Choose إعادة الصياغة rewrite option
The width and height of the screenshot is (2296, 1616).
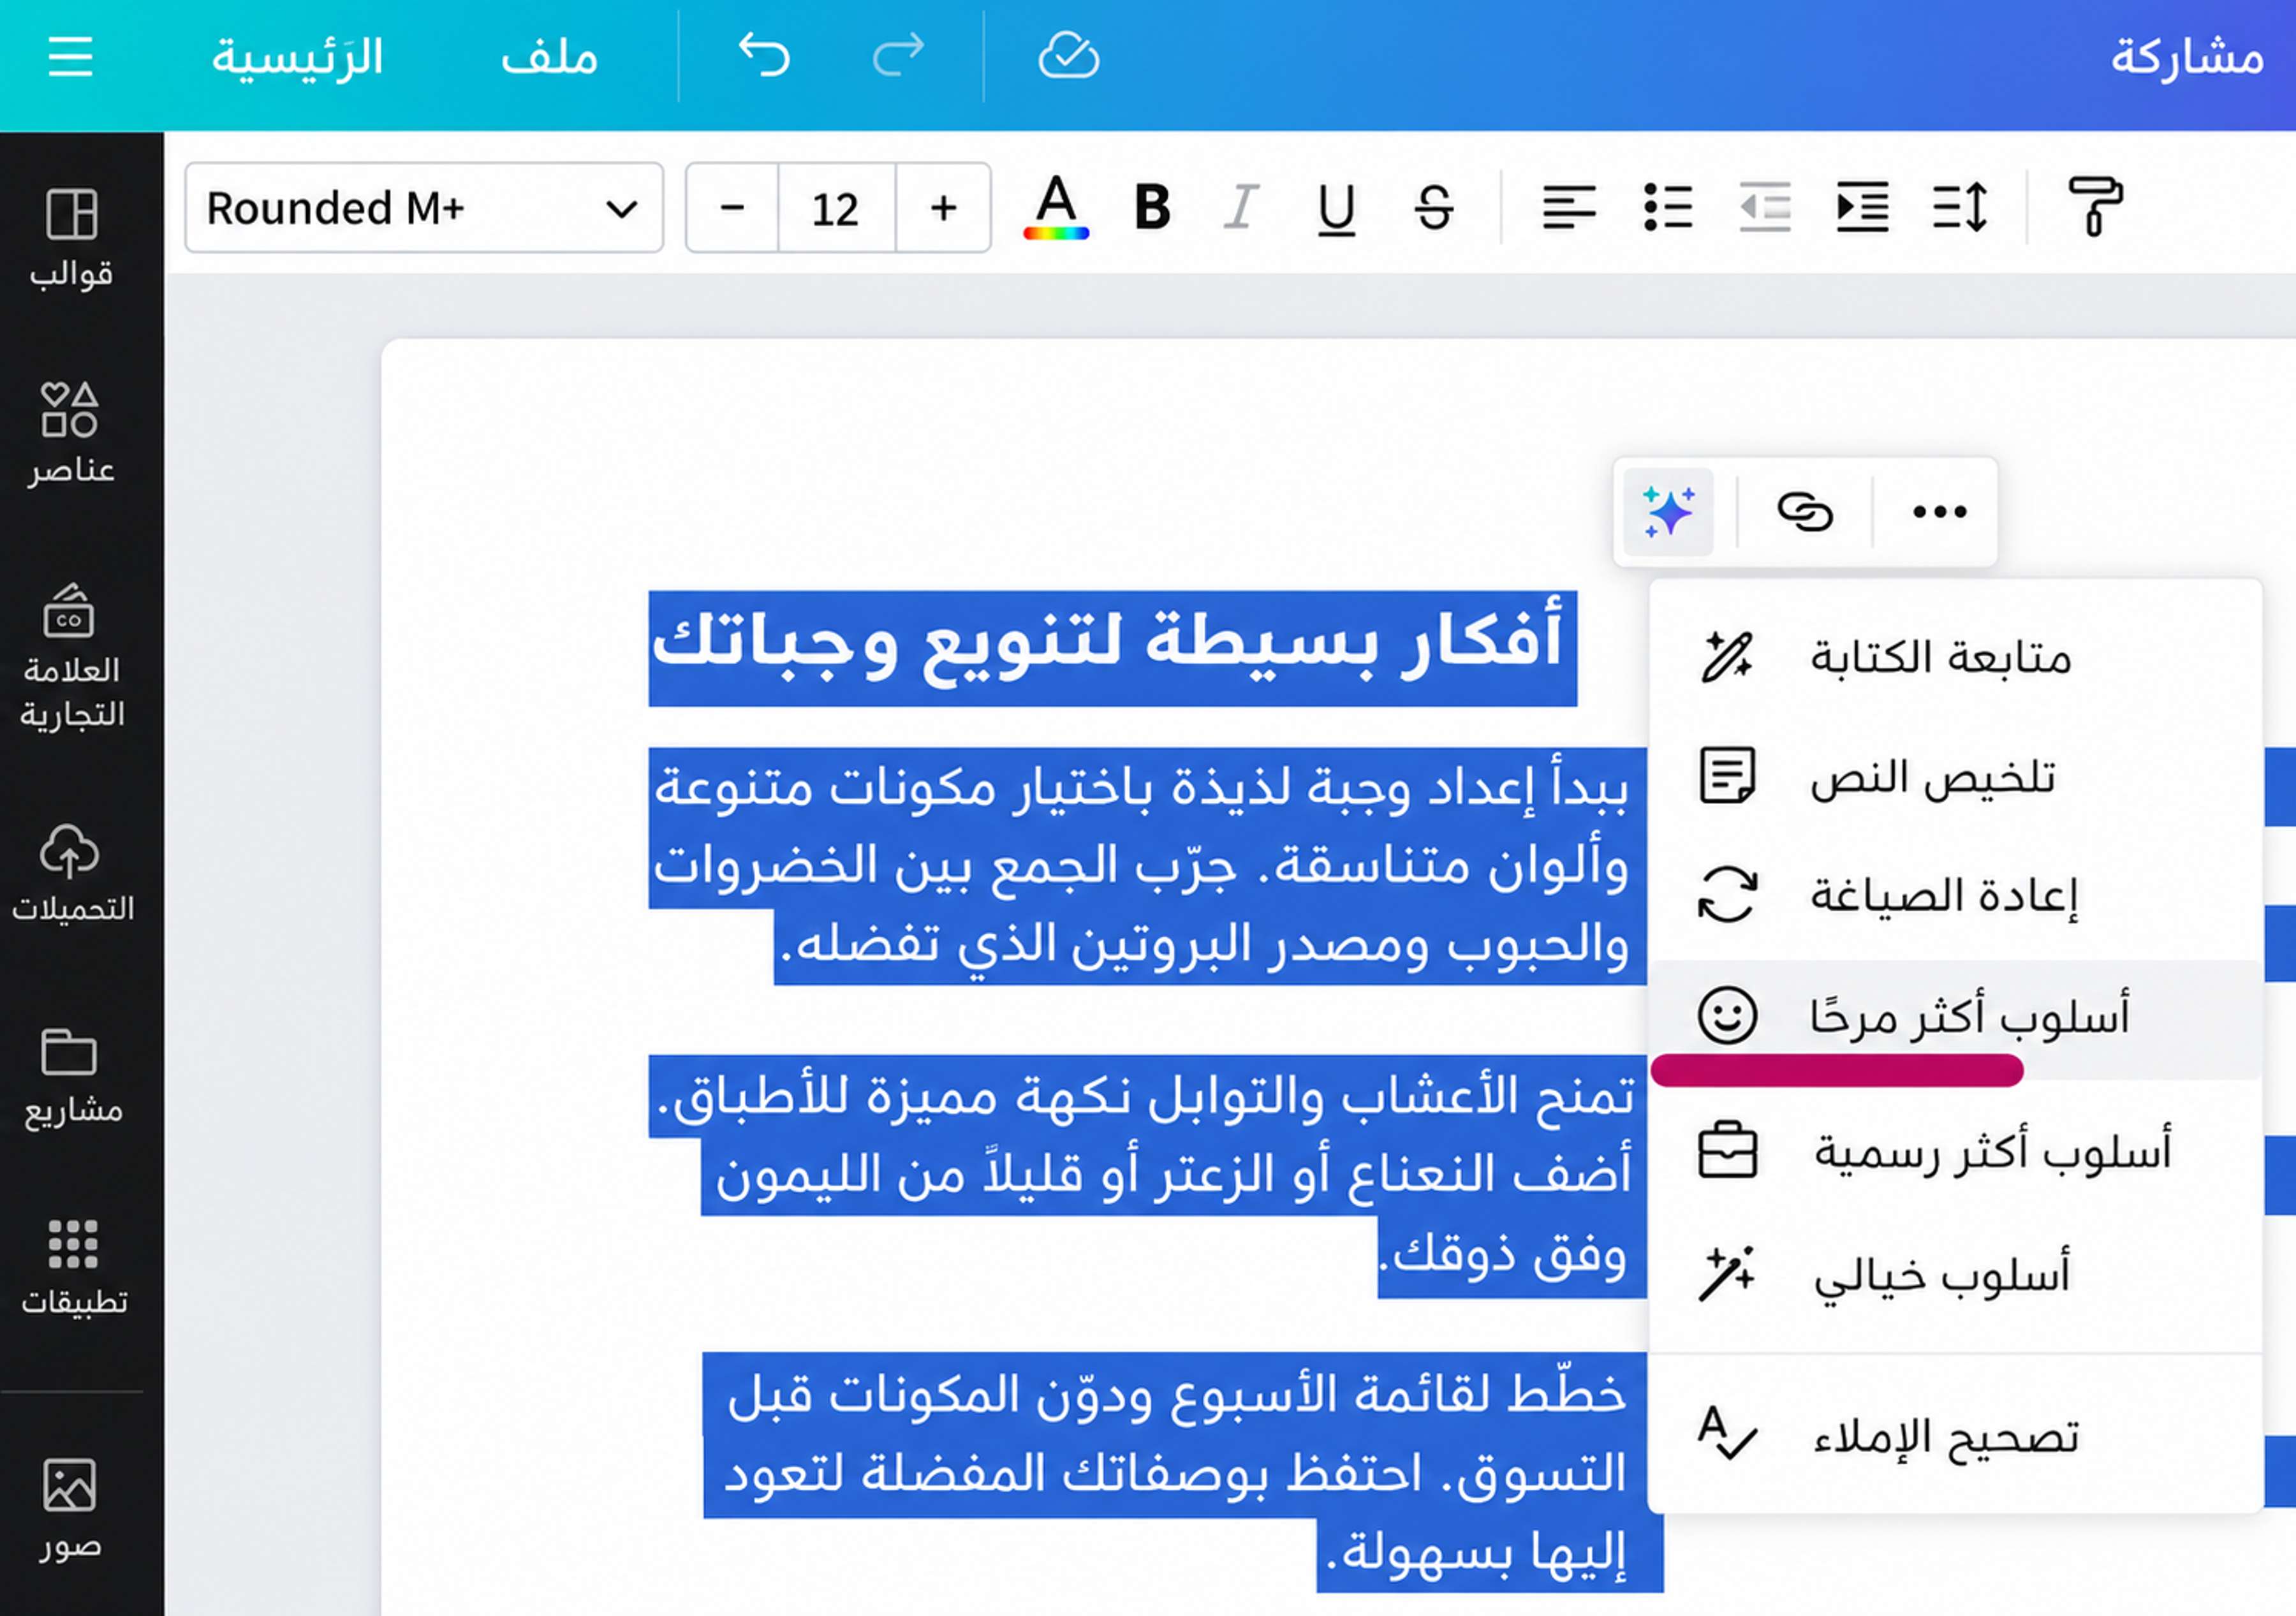click(1955, 895)
